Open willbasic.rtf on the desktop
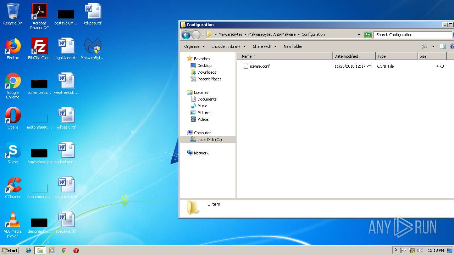Image resolution: width=454 pixels, height=255 pixels. click(66, 119)
